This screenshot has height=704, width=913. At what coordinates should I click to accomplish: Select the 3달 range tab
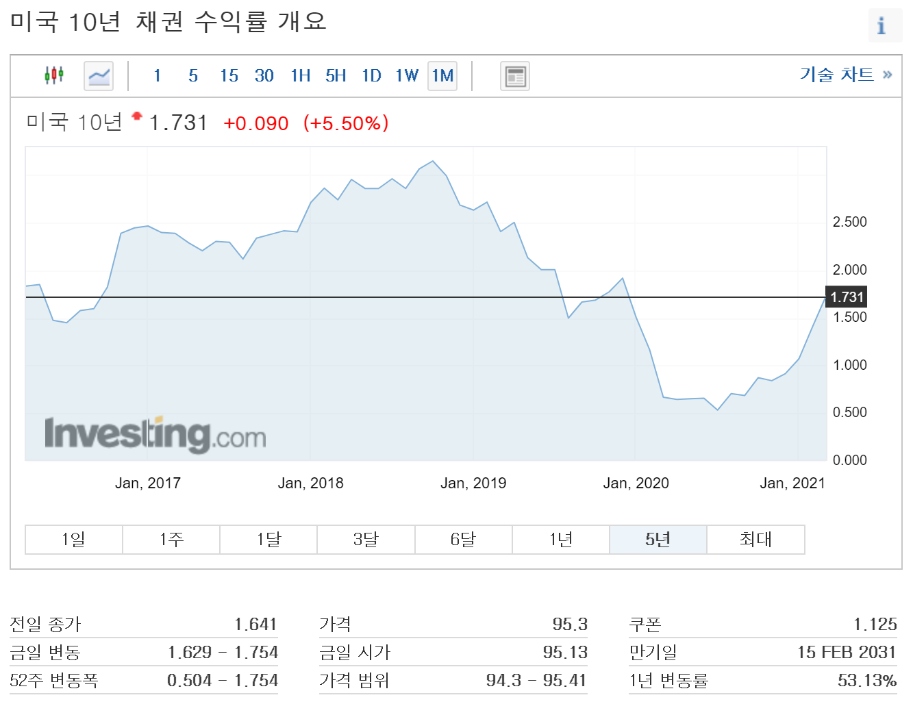point(366,540)
